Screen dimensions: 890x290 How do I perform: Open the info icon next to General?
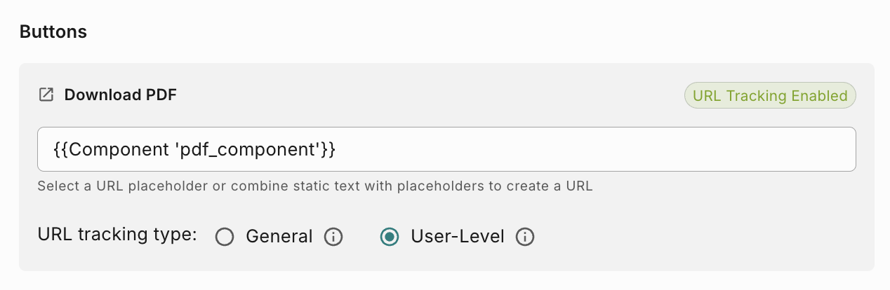click(333, 237)
